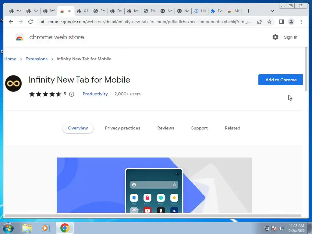The width and height of the screenshot is (312, 234).
Task: Select the Reviews tab
Action: coord(166,128)
